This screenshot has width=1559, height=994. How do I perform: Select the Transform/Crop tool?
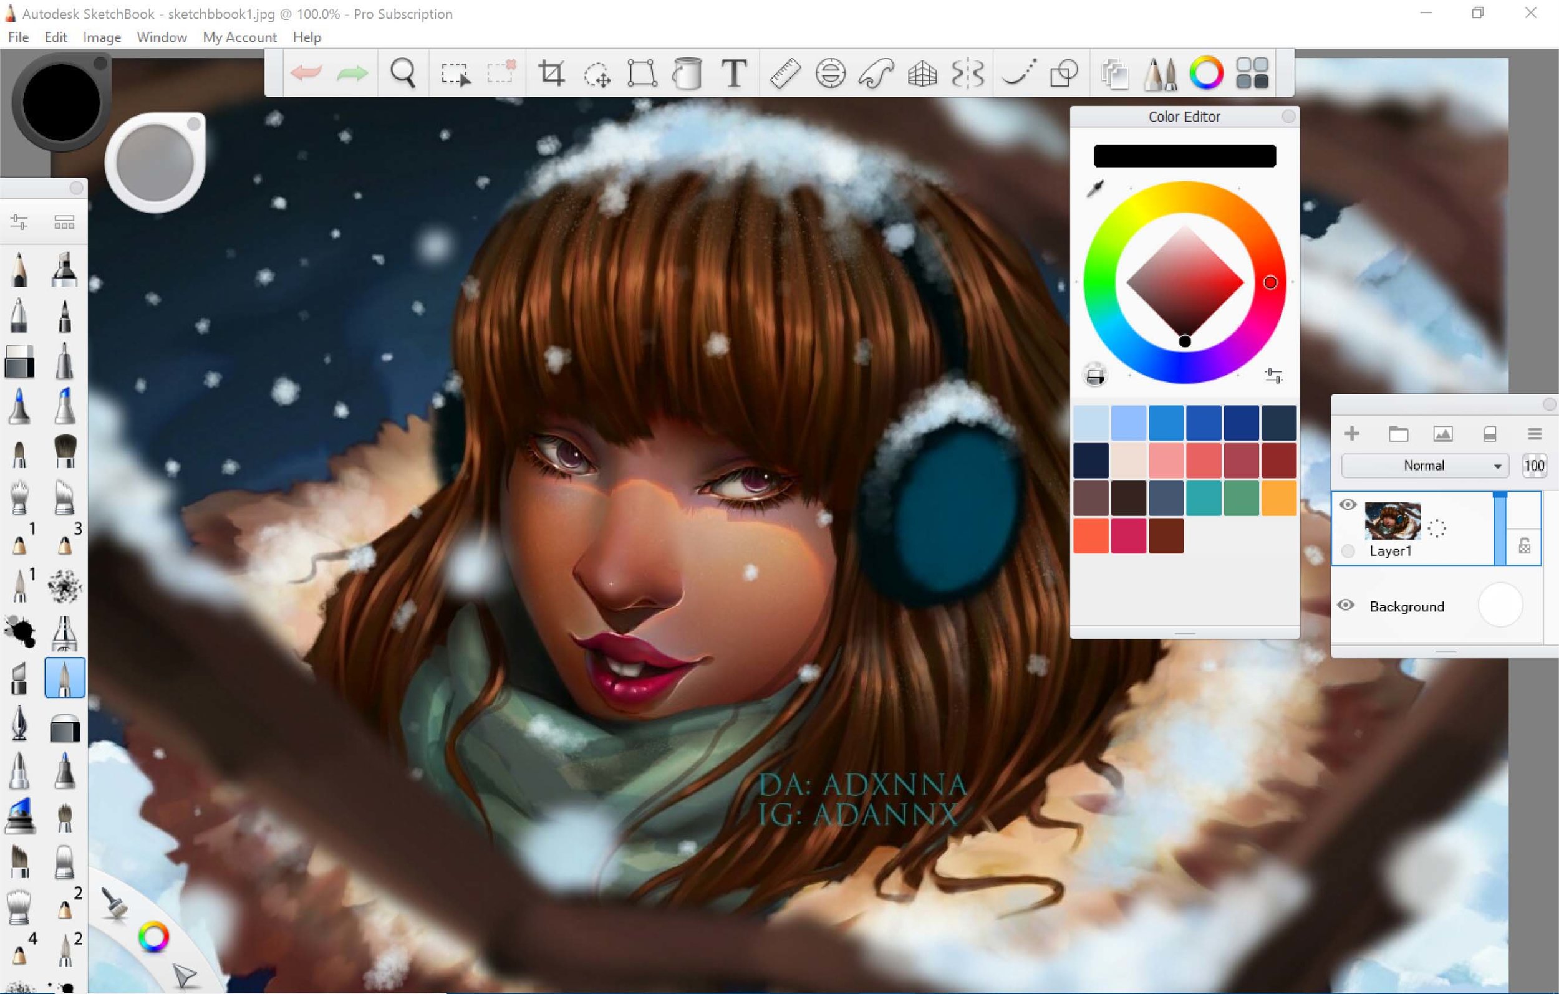[x=553, y=73]
